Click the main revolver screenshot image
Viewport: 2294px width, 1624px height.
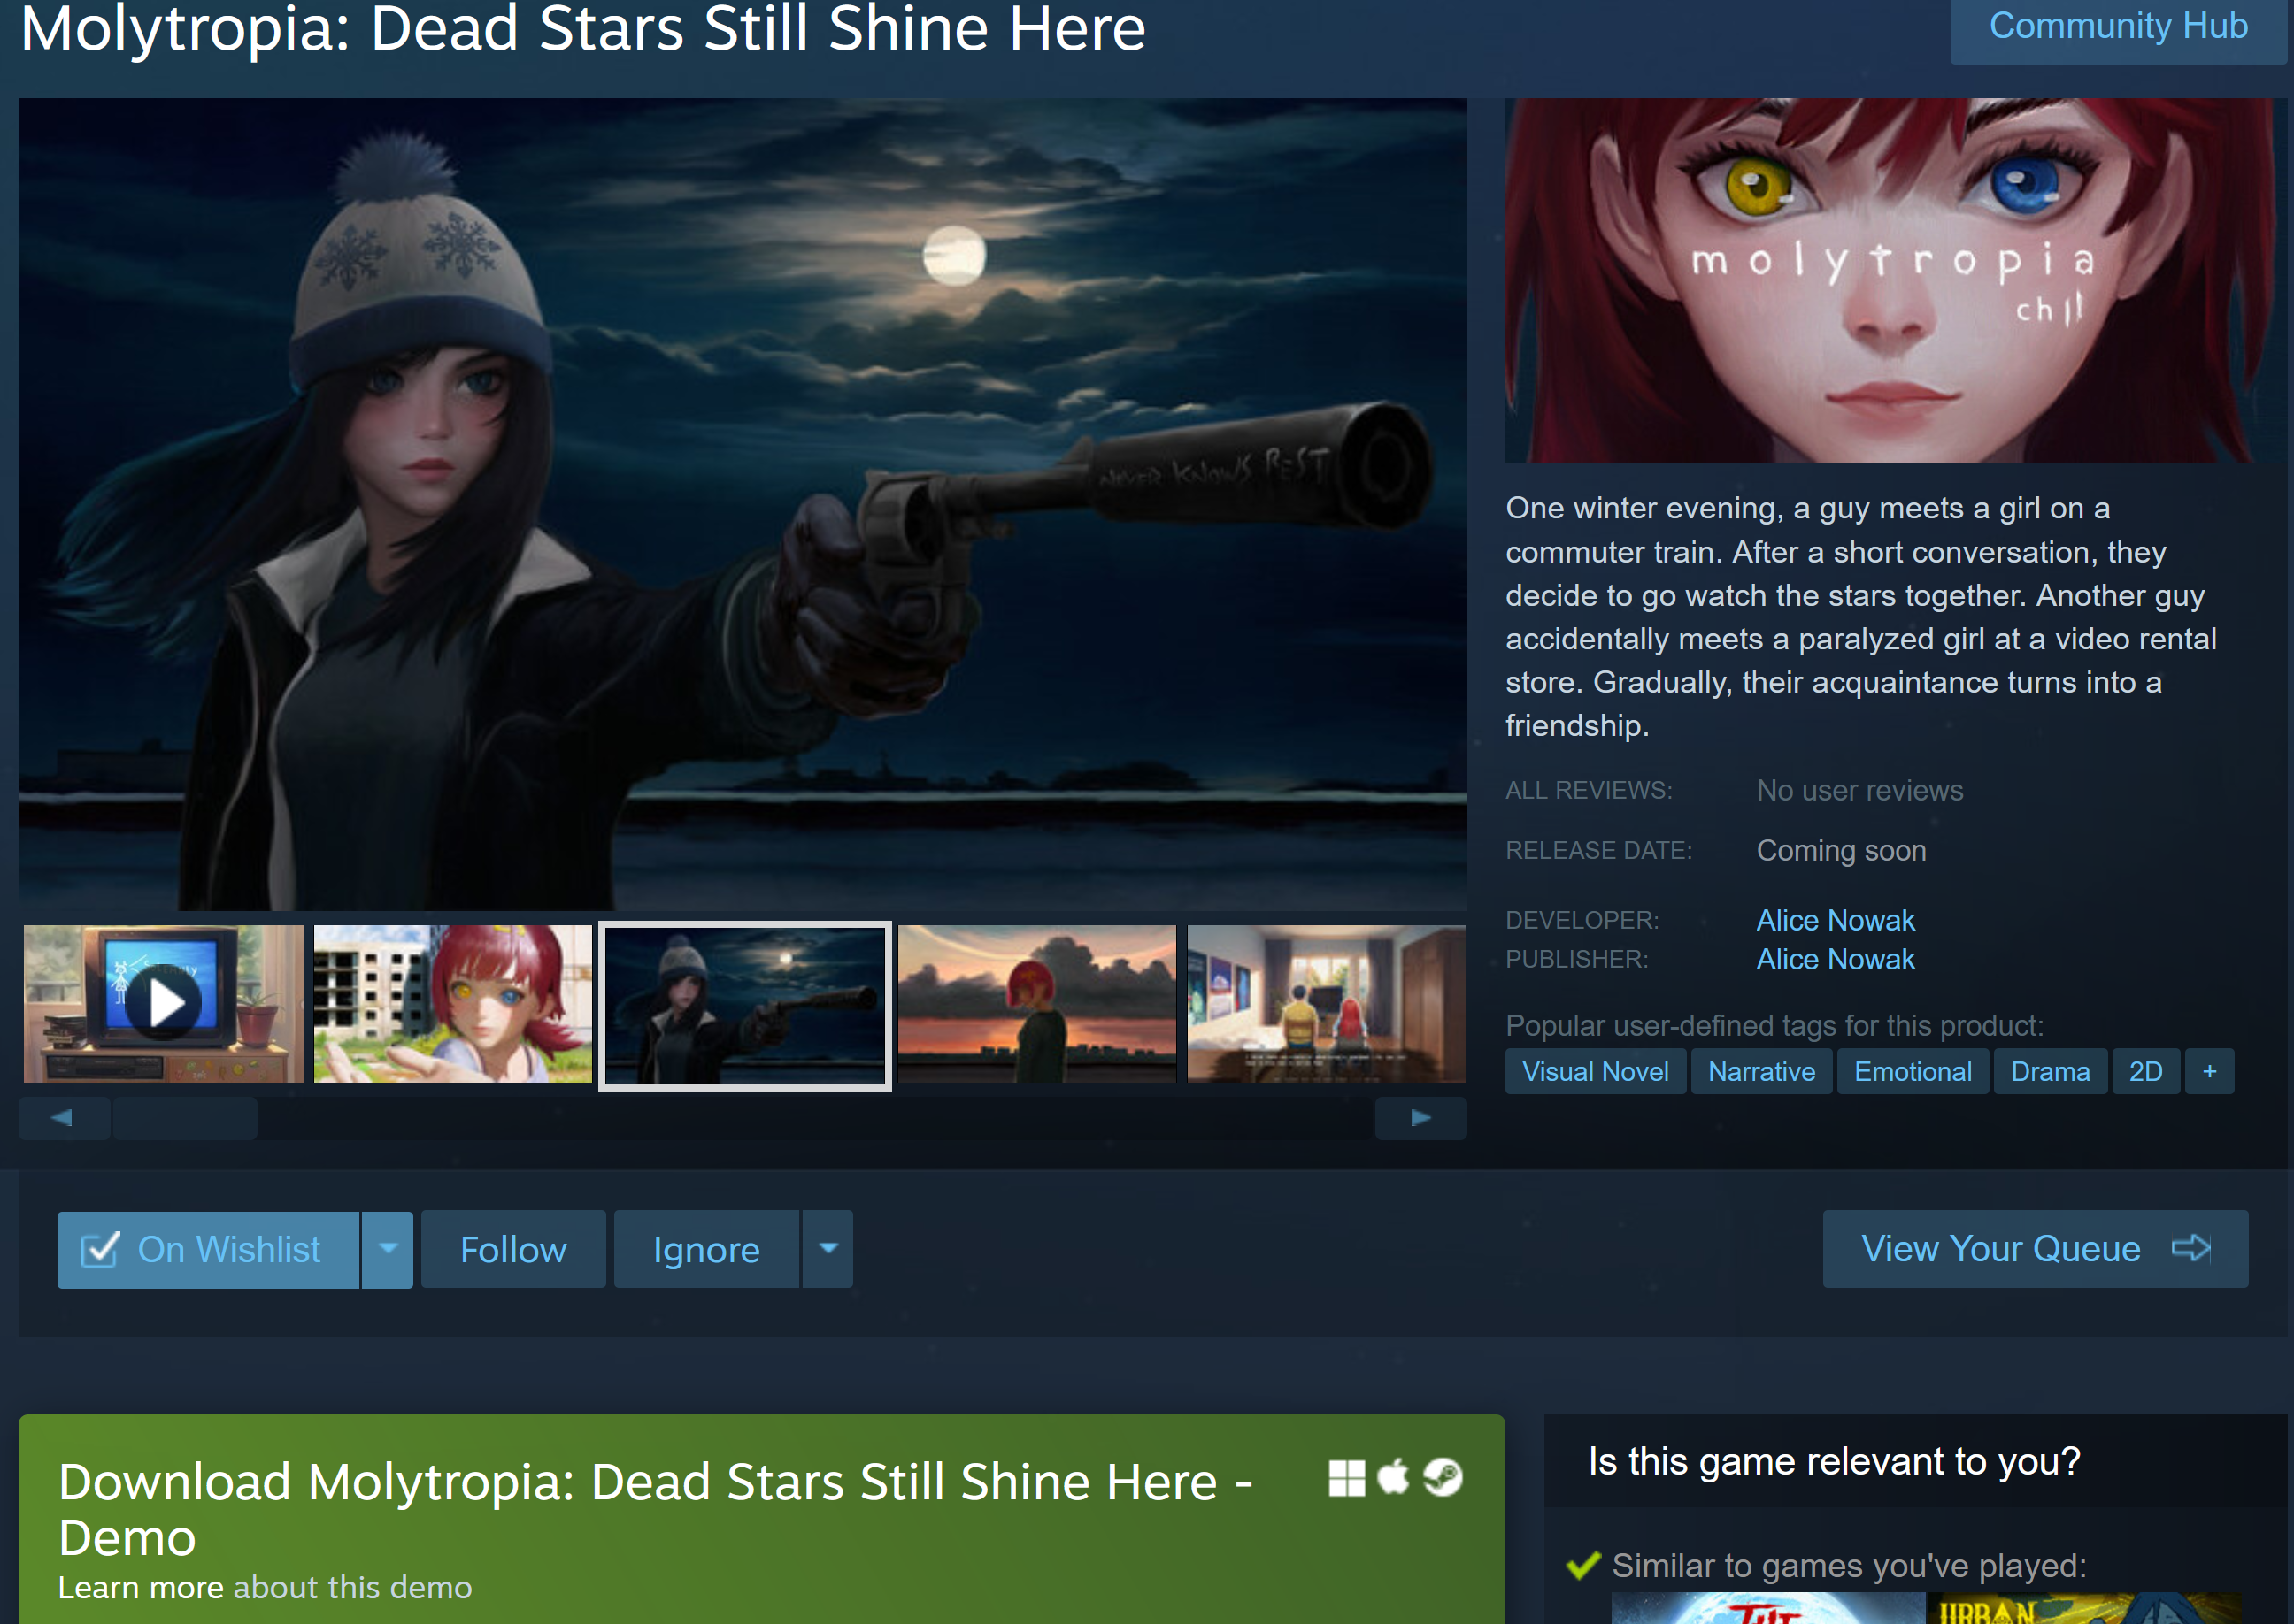coord(743,504)
